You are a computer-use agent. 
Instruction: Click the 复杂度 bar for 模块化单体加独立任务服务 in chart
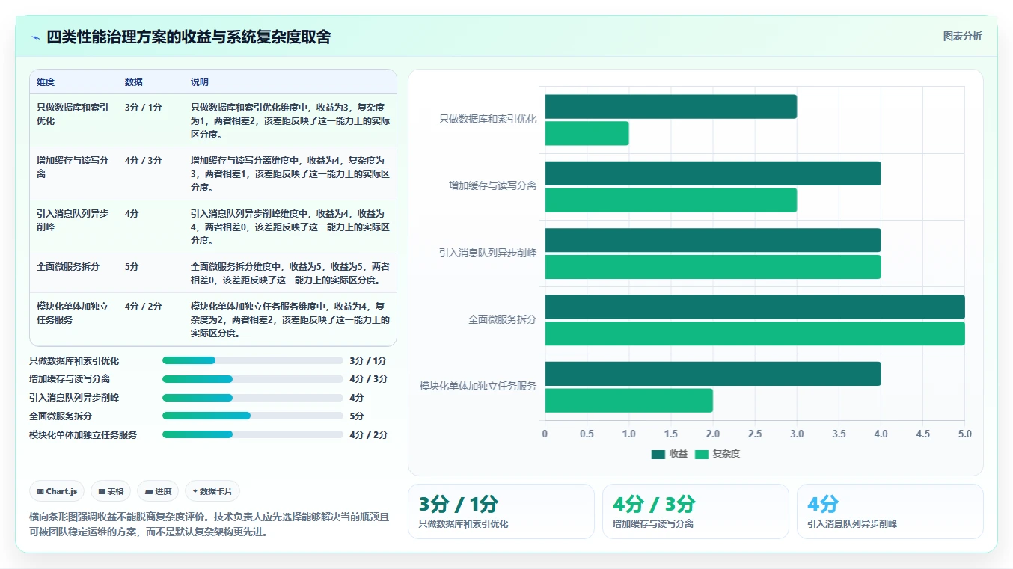pos(628,401)
